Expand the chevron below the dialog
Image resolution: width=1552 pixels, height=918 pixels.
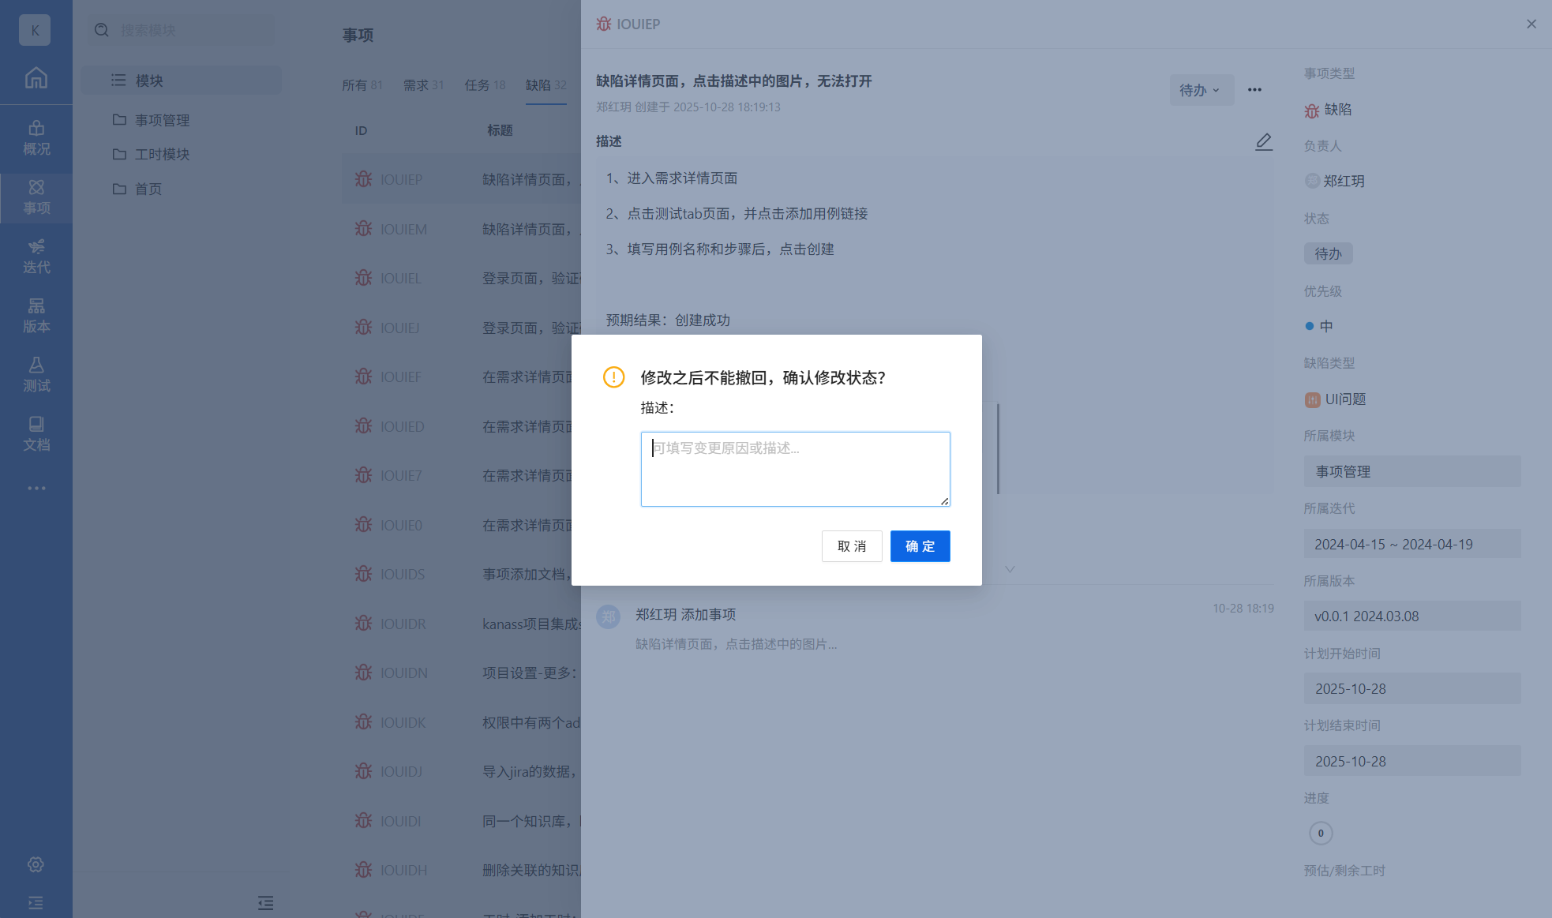point(1010,569)
